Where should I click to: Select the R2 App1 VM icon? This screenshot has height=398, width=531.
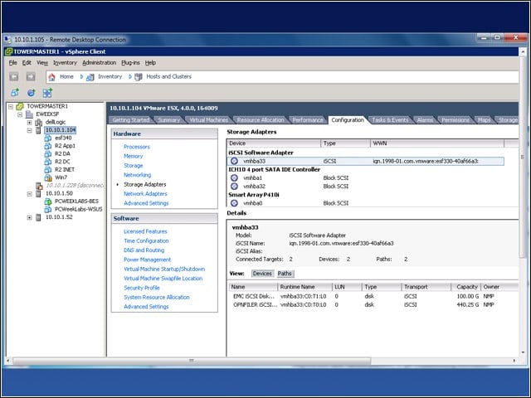48,146
